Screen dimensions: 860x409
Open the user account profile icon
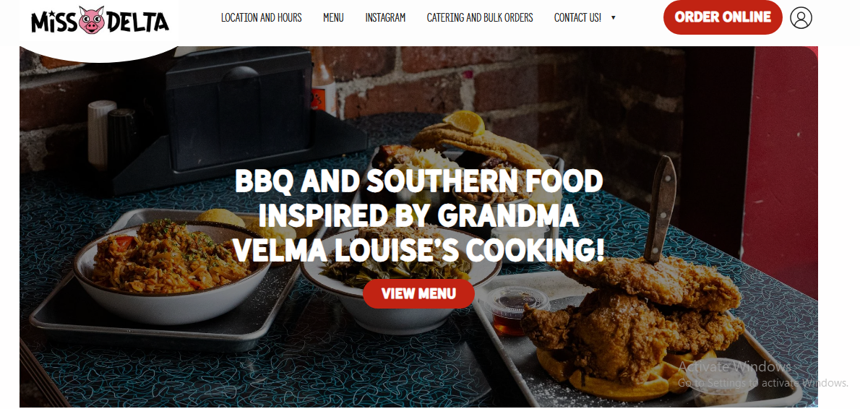click(801, 17)
